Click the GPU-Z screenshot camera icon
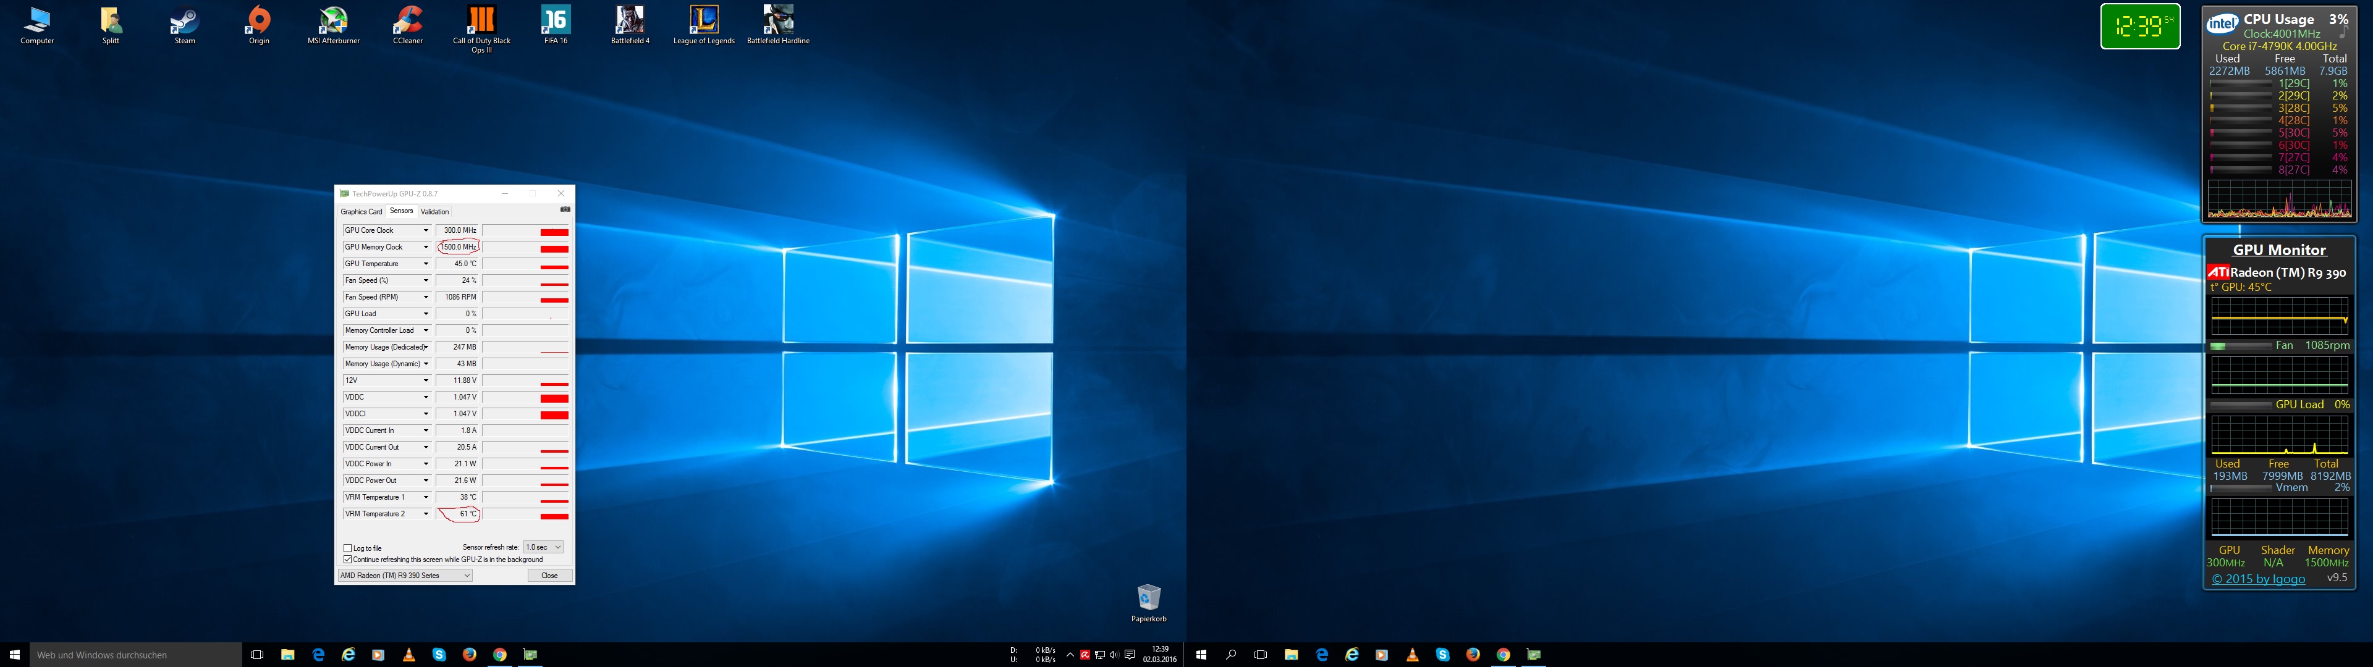 tap(565, 210)
